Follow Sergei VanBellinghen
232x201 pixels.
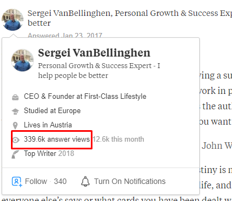36,181
